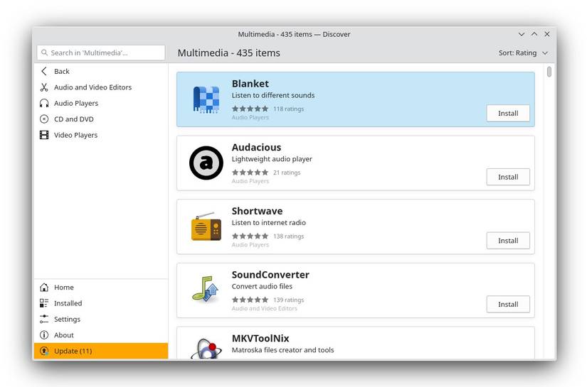Image resolution: width=587 pixels, height=387 pixels.
Task: Click Shortwave star rating
Action: (250, 236)
